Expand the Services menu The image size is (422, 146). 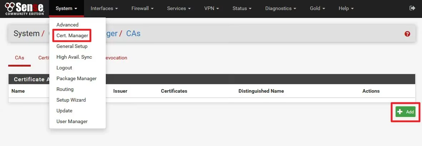pos(179,8)
